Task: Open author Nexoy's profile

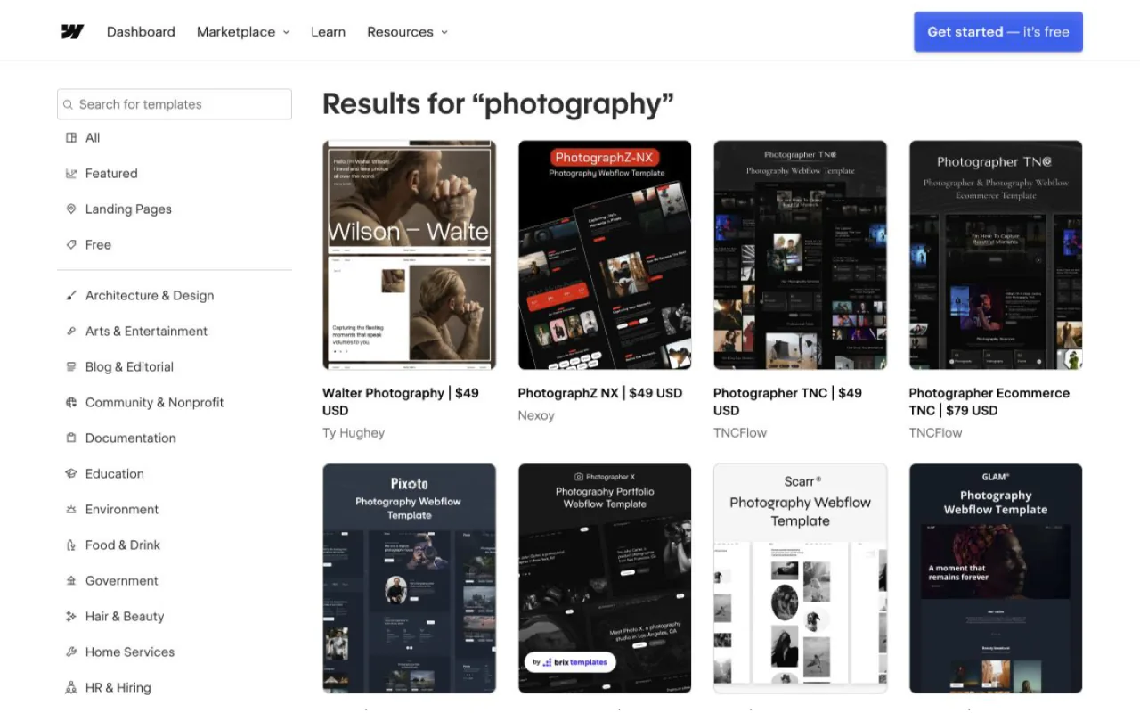Action: tap(536, 415)
